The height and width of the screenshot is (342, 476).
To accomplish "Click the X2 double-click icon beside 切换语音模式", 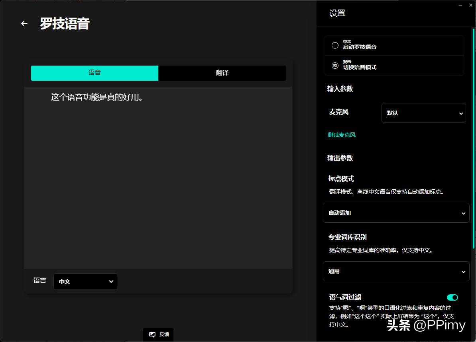I will coord(335,65).
